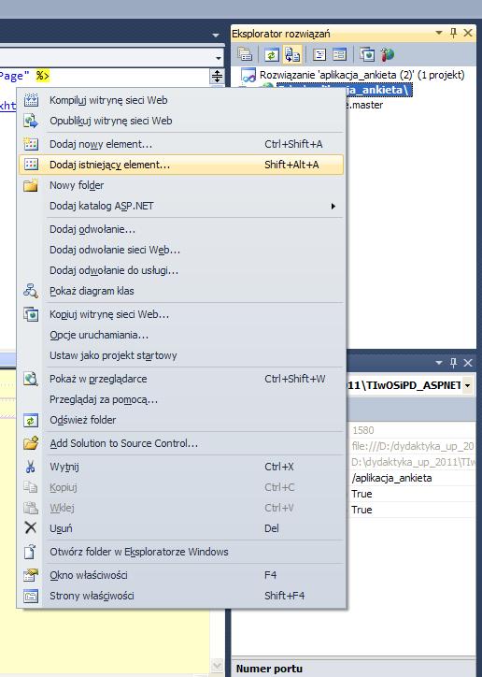Toggle auto-hide pin on Eksplorator rozwiązań
Image resolution: width=482 pixels, height=677 pixels.
pos(453,33)
